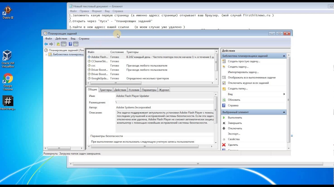Click the properties icon beside Свойства
The height and width of the screenshot is (187, 334).
pyautogui.click(x=224, y=139)
